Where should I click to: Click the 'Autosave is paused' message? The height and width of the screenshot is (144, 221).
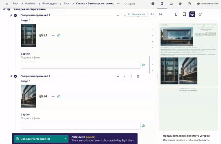(x=83, y=137)
